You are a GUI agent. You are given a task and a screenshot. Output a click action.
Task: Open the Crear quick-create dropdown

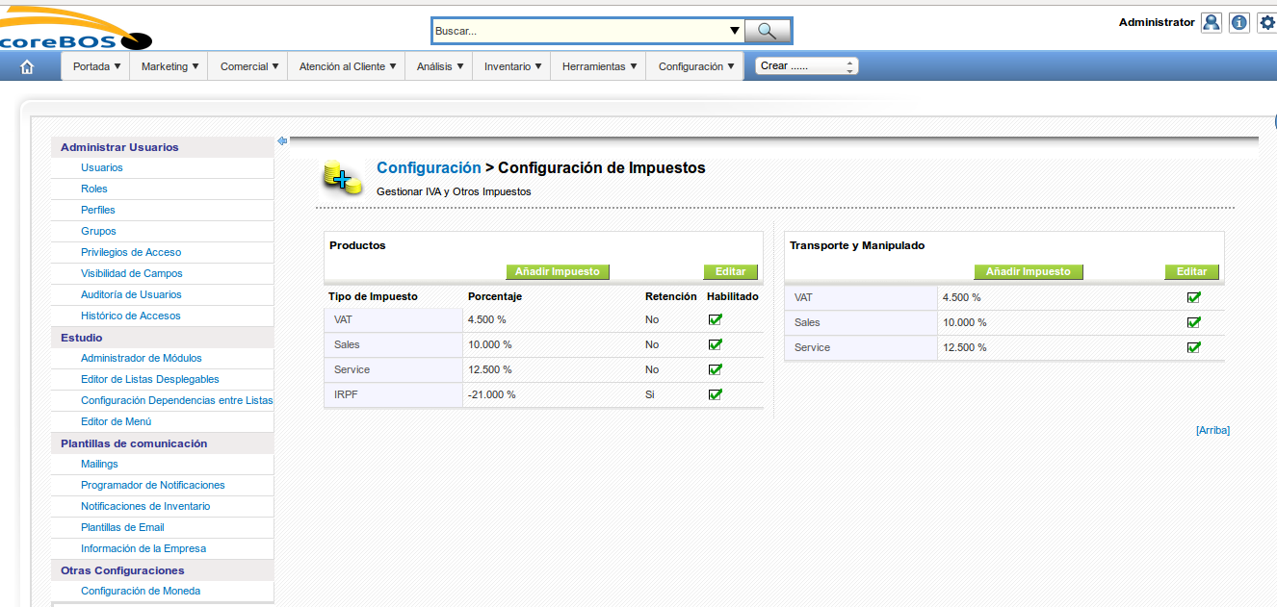pos(806,66)
